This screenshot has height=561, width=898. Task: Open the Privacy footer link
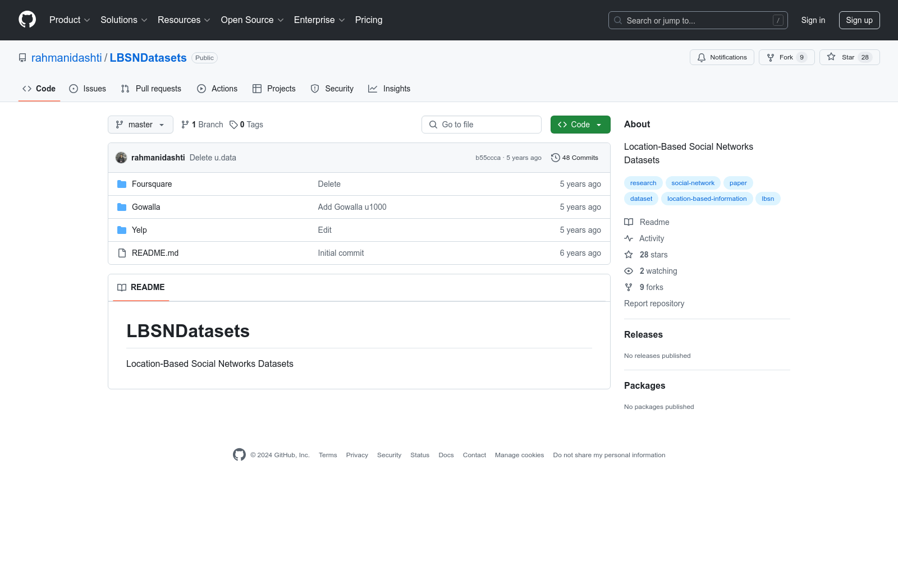(x=357, y=455)
